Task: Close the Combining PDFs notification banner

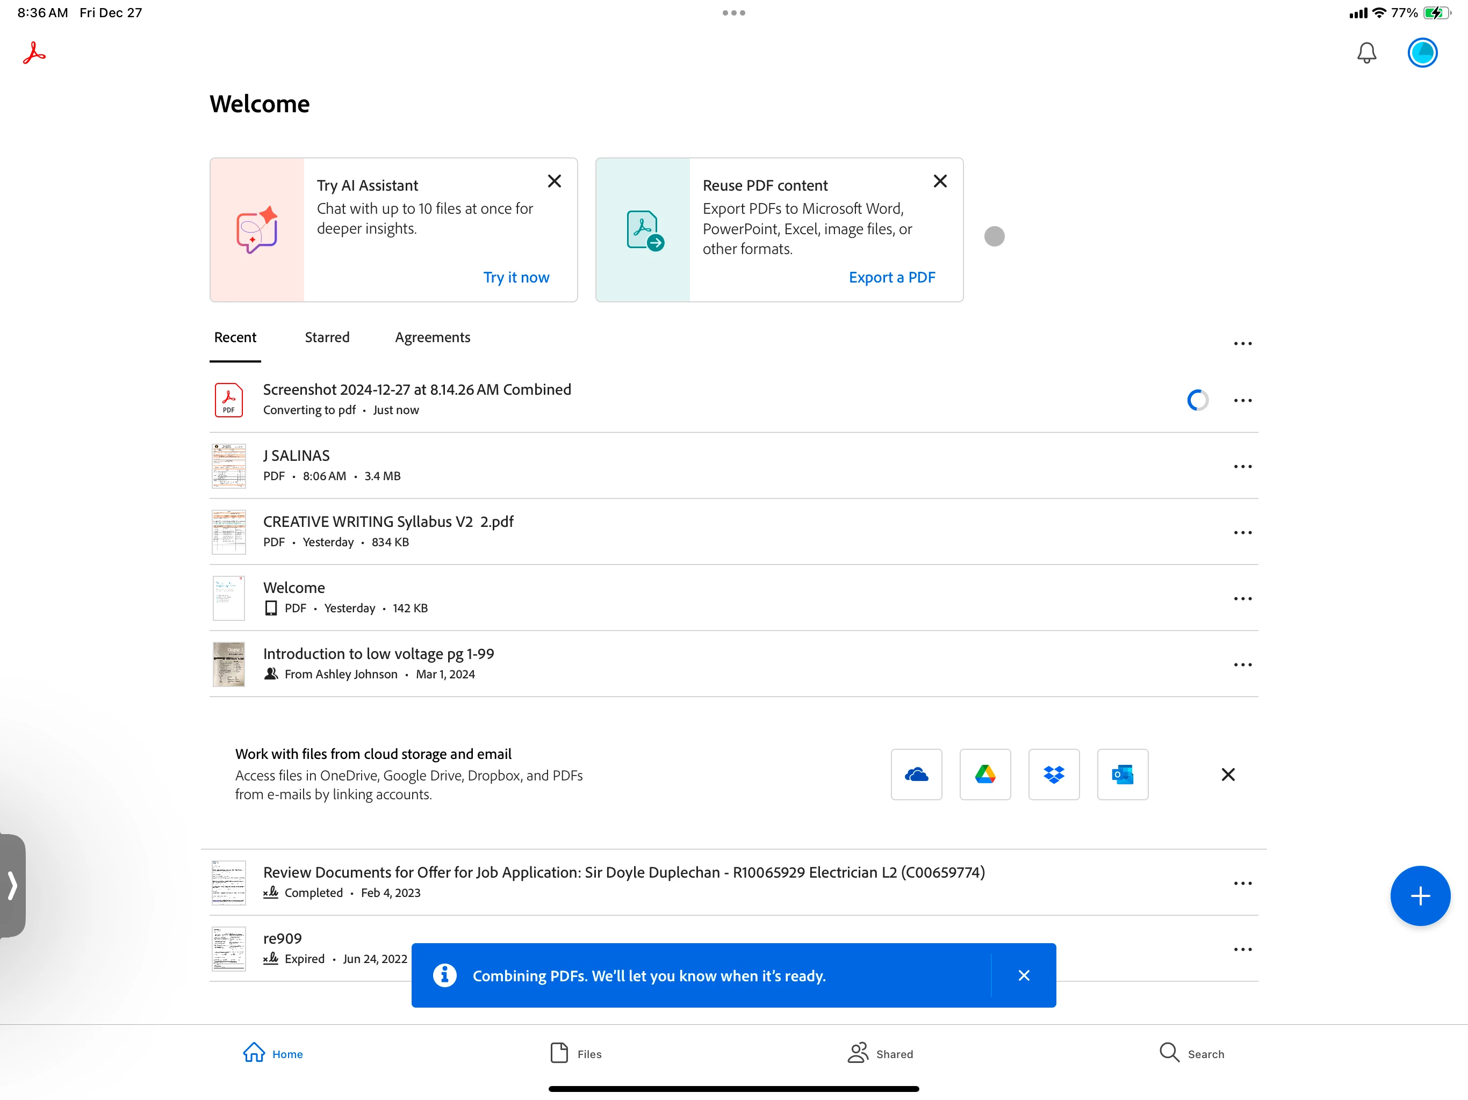Action: (1023, 975)
